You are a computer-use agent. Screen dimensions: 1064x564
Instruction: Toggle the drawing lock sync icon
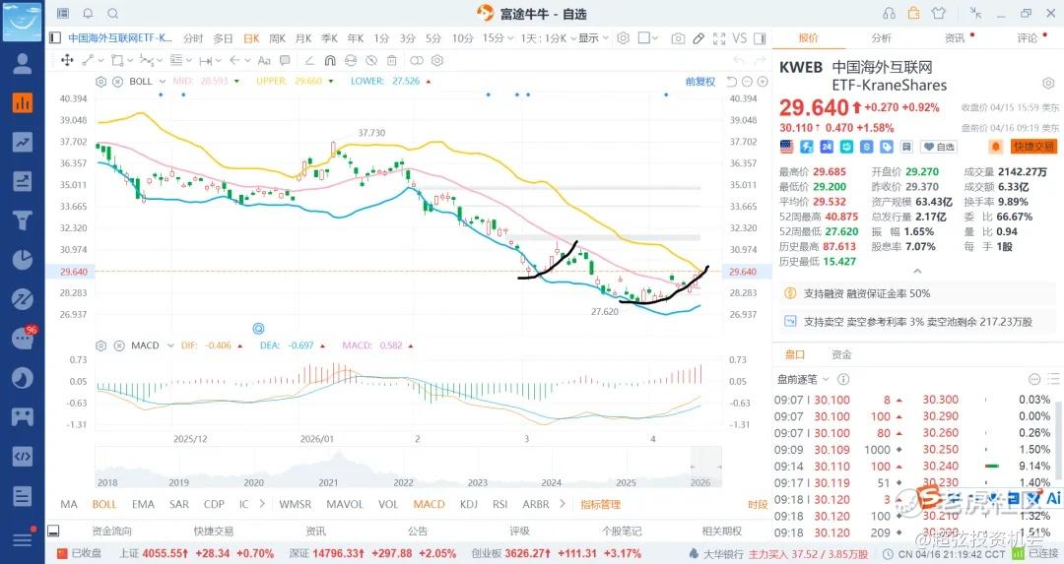(x=350, y=60)
